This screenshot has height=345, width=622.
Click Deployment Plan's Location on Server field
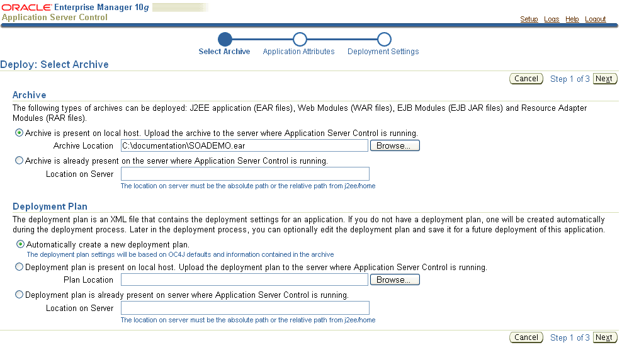[245, 308]
